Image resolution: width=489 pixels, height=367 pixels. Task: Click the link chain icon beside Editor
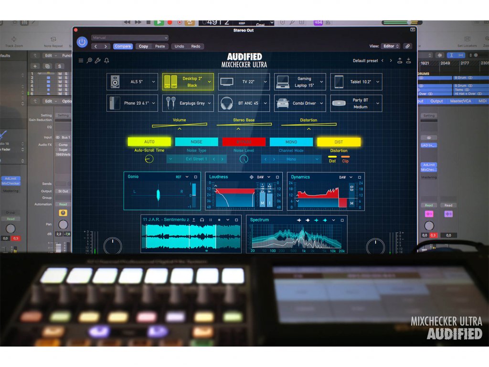point(407,46)
